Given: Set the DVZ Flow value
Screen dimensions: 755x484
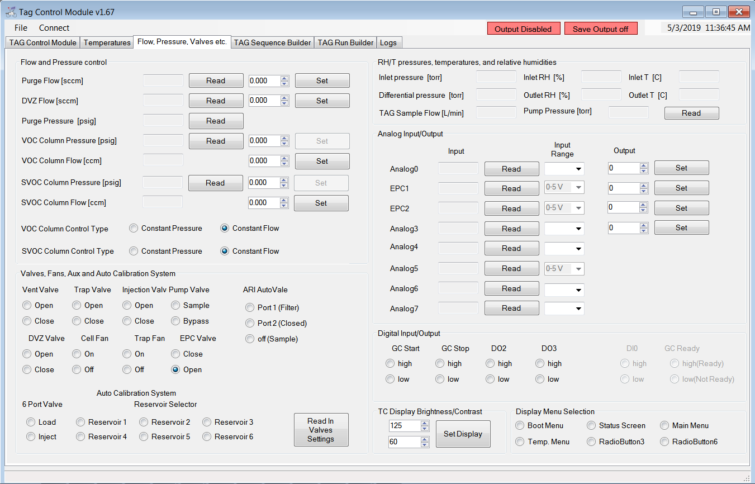Looking at the screenshot, I should coord(322,101).
